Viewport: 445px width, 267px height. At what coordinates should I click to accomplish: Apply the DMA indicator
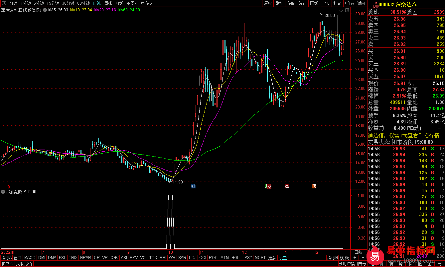[52, 258]
